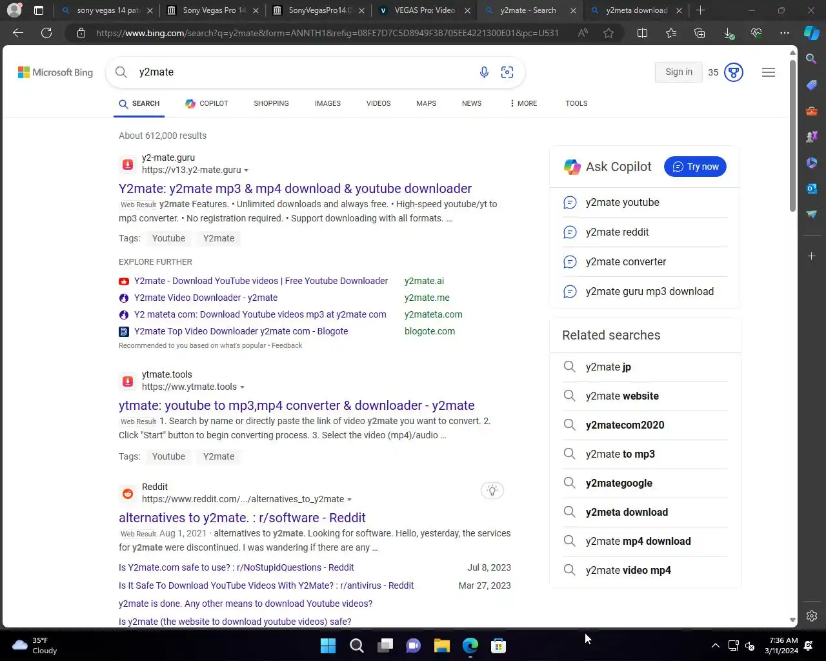Select related search 'y2mate to mp3'
826x661 pixels.
pyautogui.click(x=620, y=454)
